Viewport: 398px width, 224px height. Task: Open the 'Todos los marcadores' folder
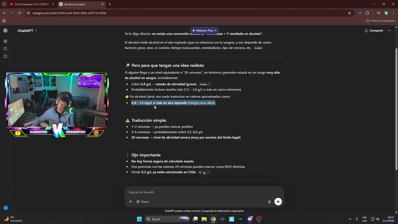pyautogui.click(x=381, y=21)
